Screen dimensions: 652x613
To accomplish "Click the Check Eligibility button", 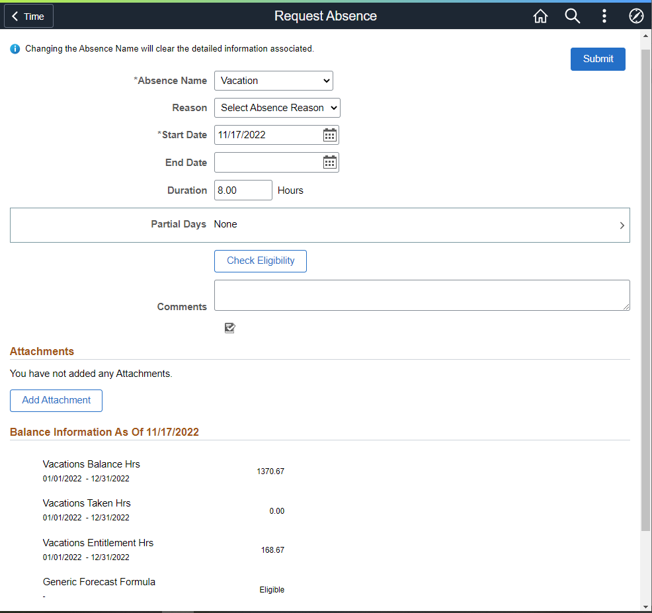I will 261,261.
